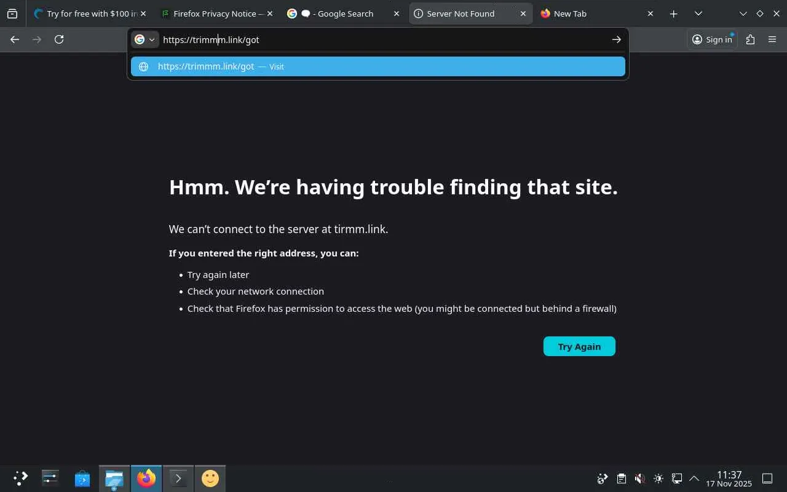
Task: Reload the current page
Action: point(59,39)
